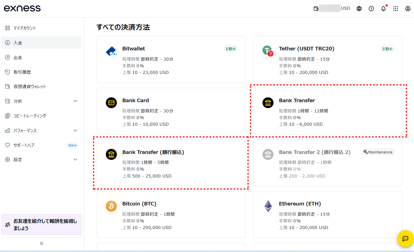Choose Bitwallet payment method

[x=171, y=60]
